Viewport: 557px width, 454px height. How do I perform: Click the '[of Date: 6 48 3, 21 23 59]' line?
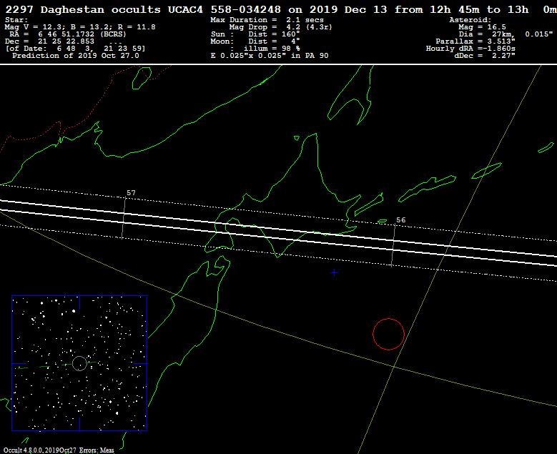[75, 49]
